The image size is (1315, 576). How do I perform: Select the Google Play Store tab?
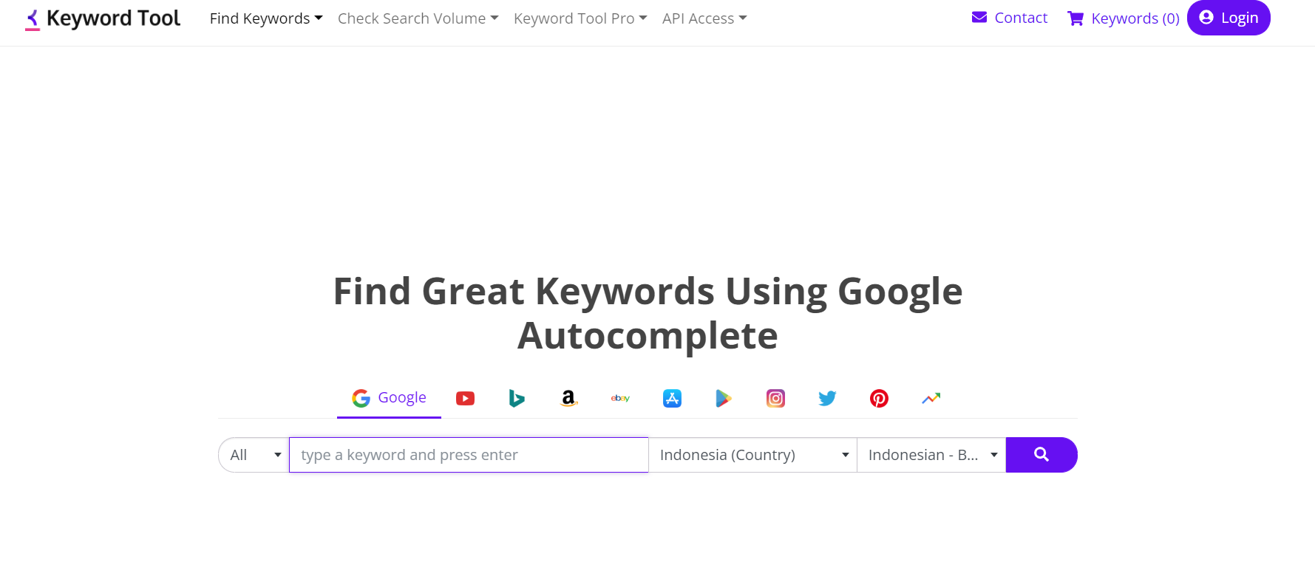click(x=724, y=399)
